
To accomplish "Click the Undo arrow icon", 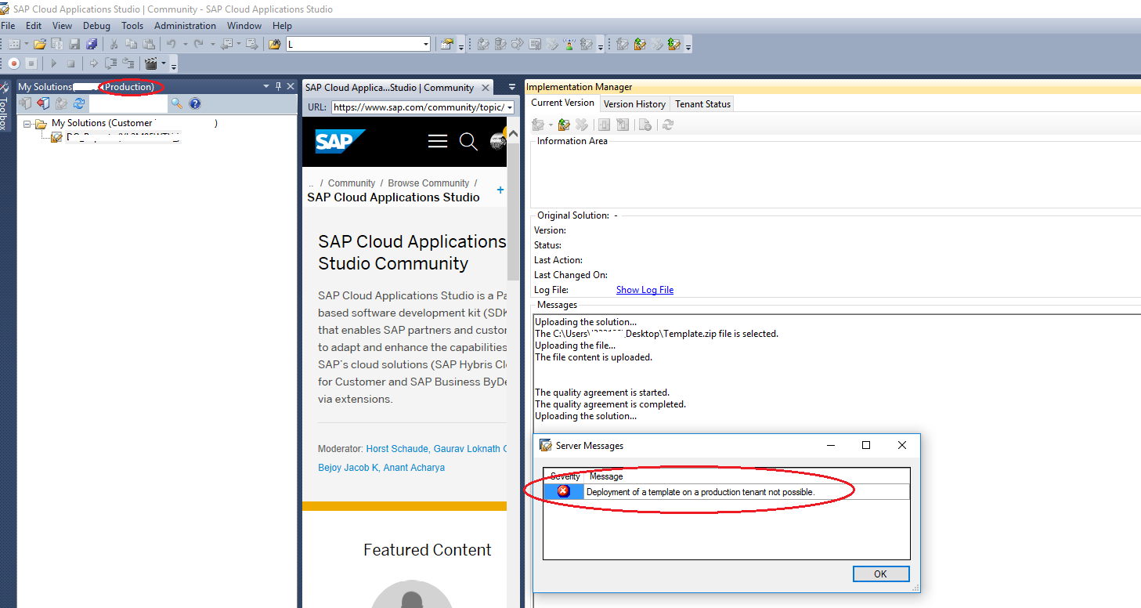I will coord(171,45).
